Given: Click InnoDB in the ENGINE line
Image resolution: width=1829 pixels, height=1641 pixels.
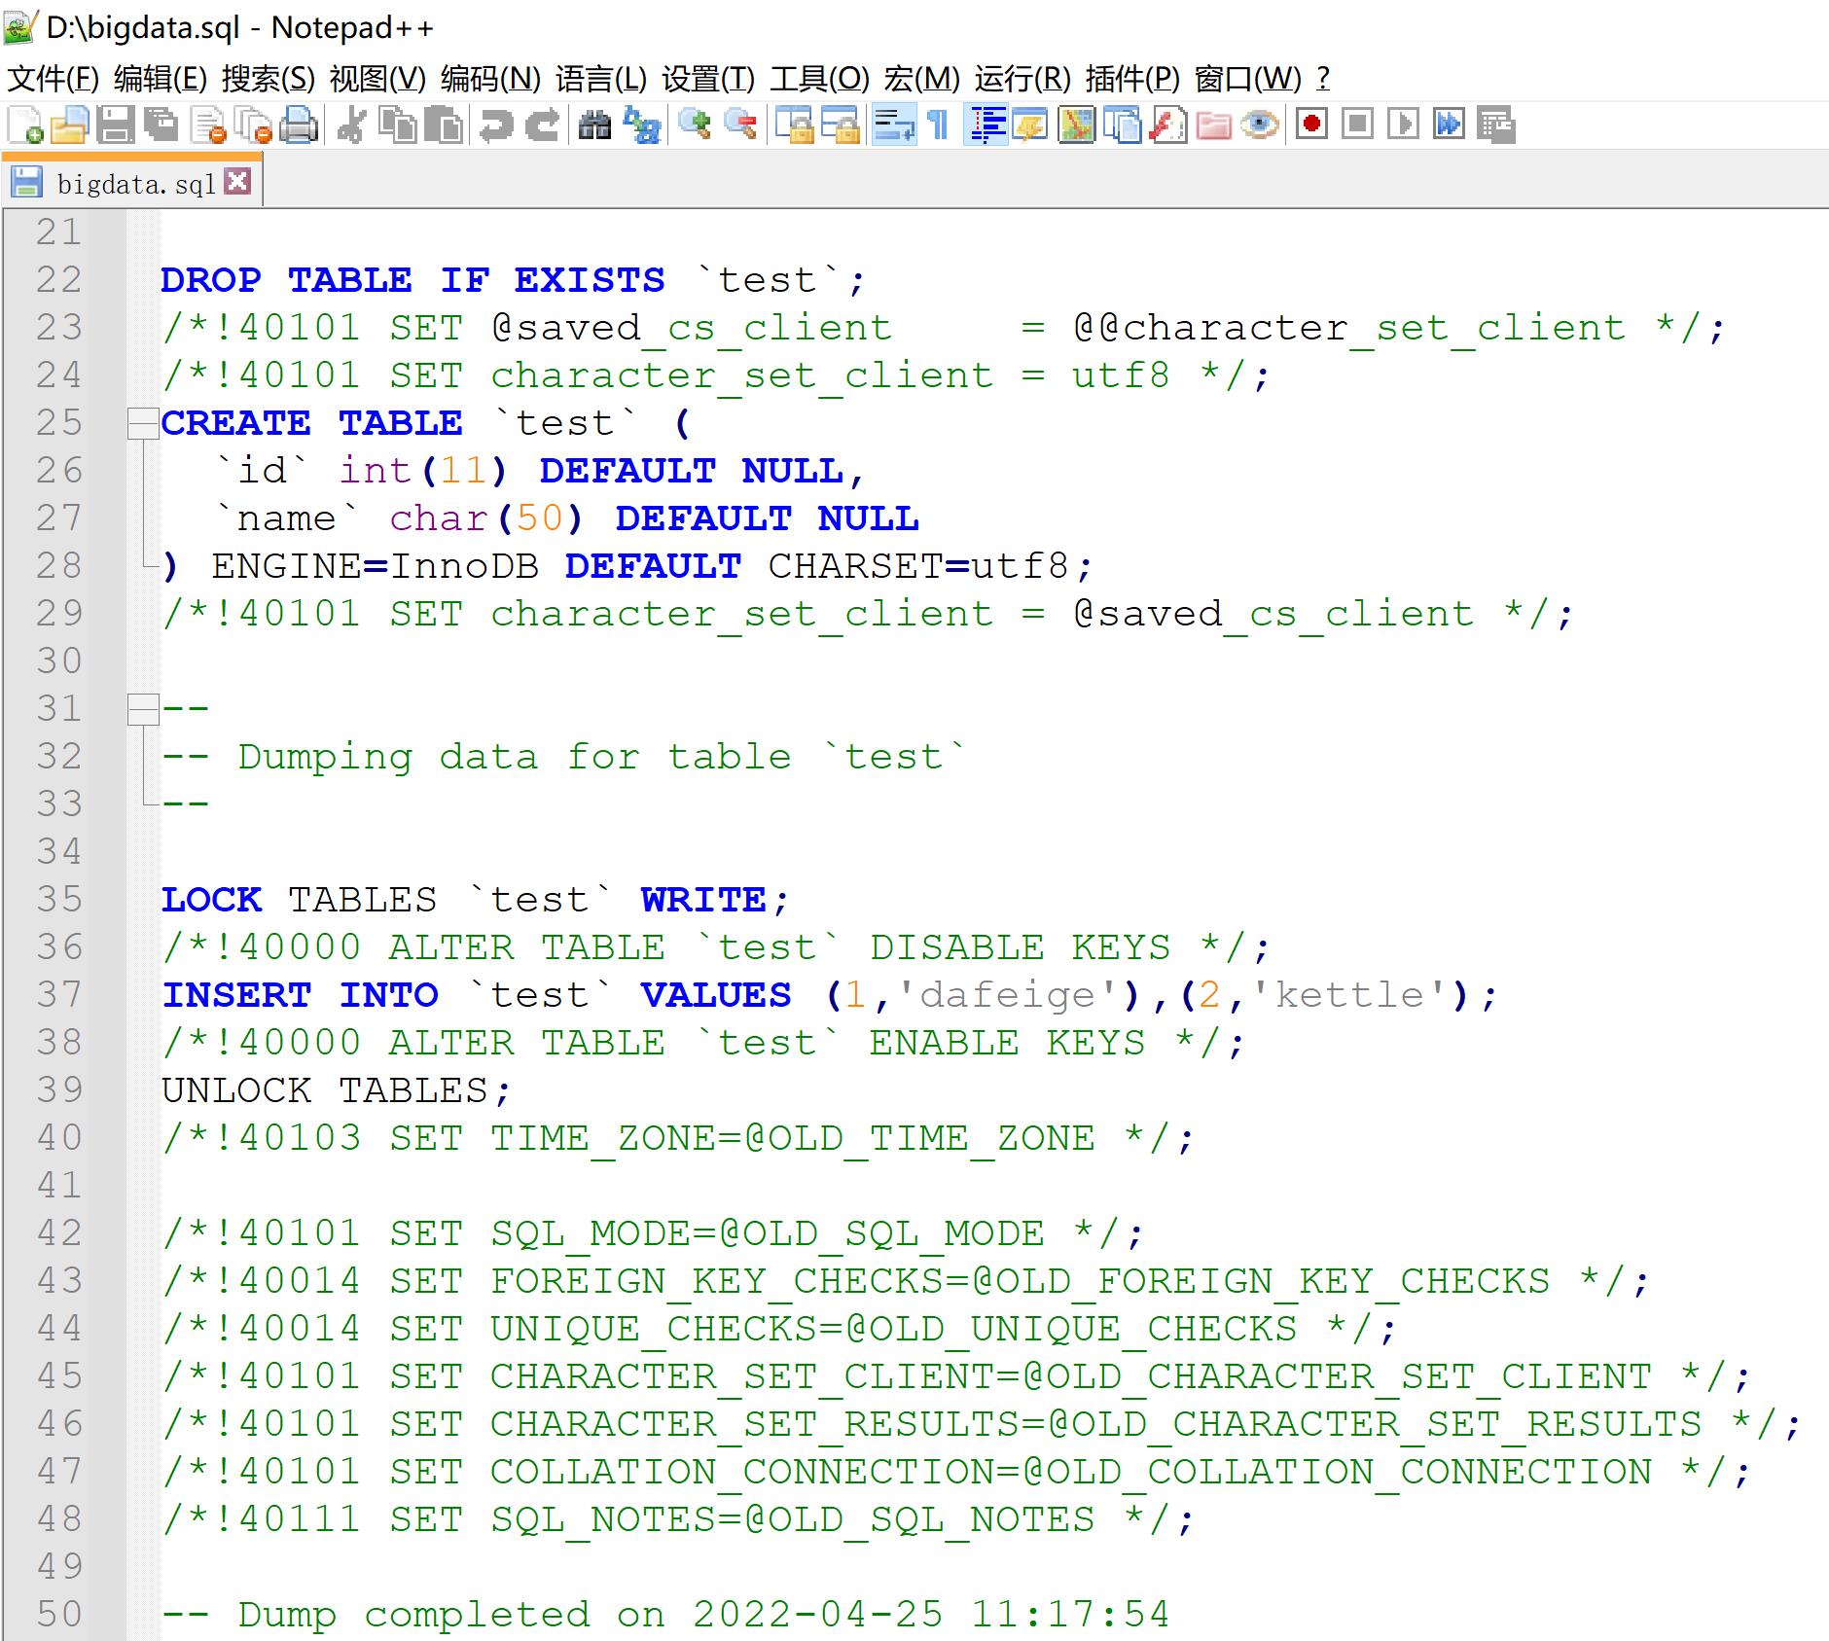Looking at the screenshot, I should click(464, 566).
